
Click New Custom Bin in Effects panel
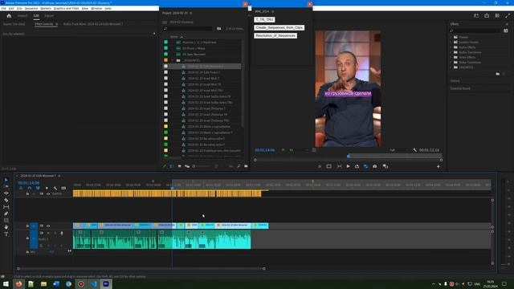(498, 74)
